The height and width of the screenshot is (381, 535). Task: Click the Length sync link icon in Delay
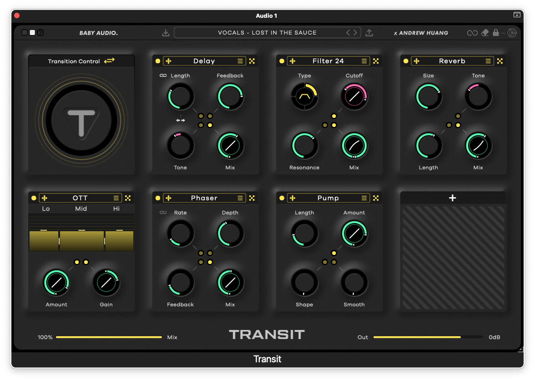(x=163, y=76)
